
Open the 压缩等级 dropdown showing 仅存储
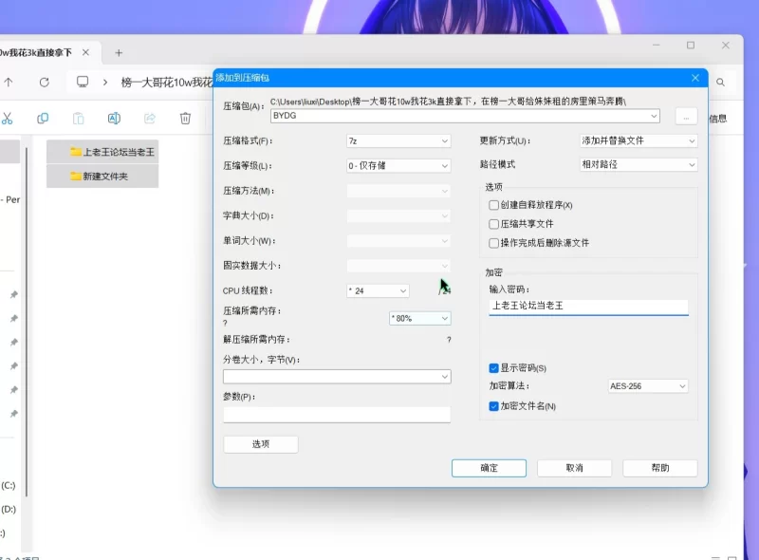click(398, 166)
